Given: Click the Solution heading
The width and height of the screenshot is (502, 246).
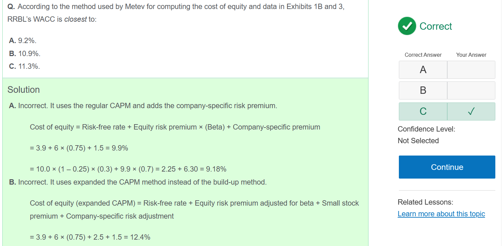Looking at the screenshot, I should pyautogui.click(x=24, y=90).
